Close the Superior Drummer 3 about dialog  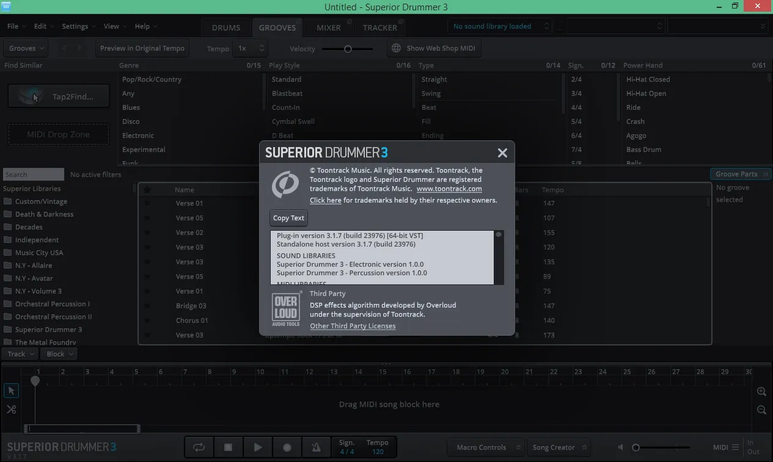[x=502, y=153]
